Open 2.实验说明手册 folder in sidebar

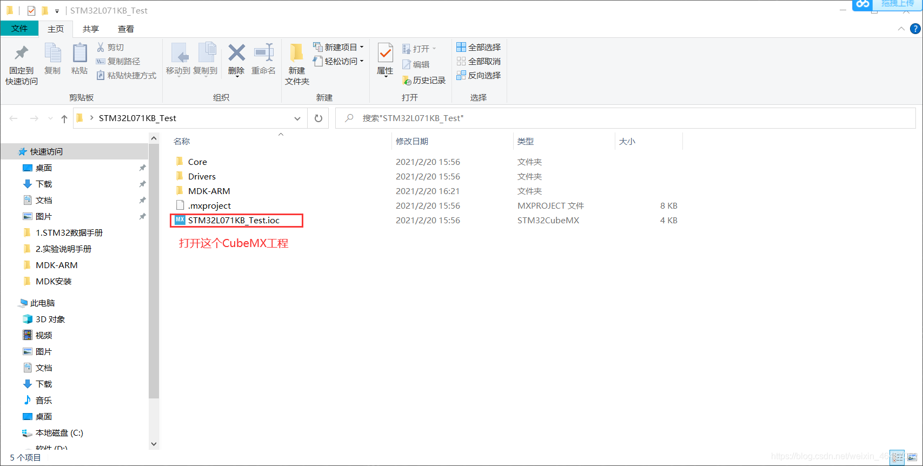coord(58,249)
